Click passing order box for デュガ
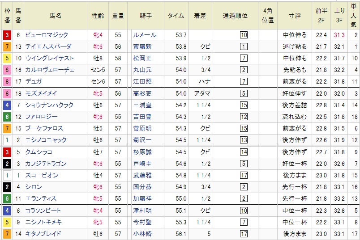 click(x=244, y=81)
